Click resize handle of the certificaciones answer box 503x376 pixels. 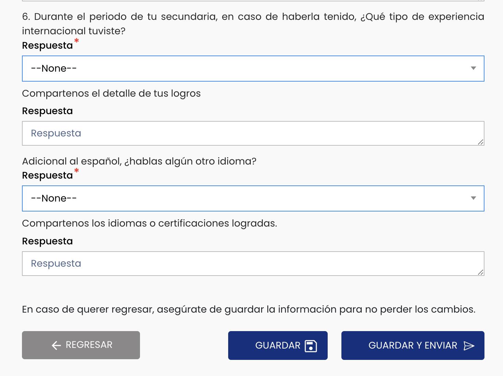point(480,272)
